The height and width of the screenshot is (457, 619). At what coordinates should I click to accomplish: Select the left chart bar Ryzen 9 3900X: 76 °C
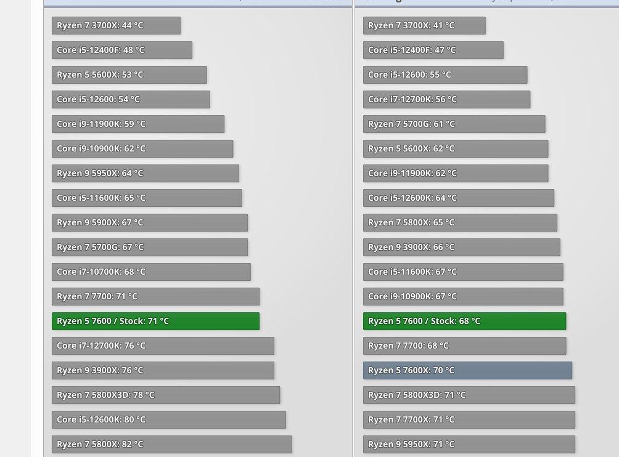[x=163, y=370]
